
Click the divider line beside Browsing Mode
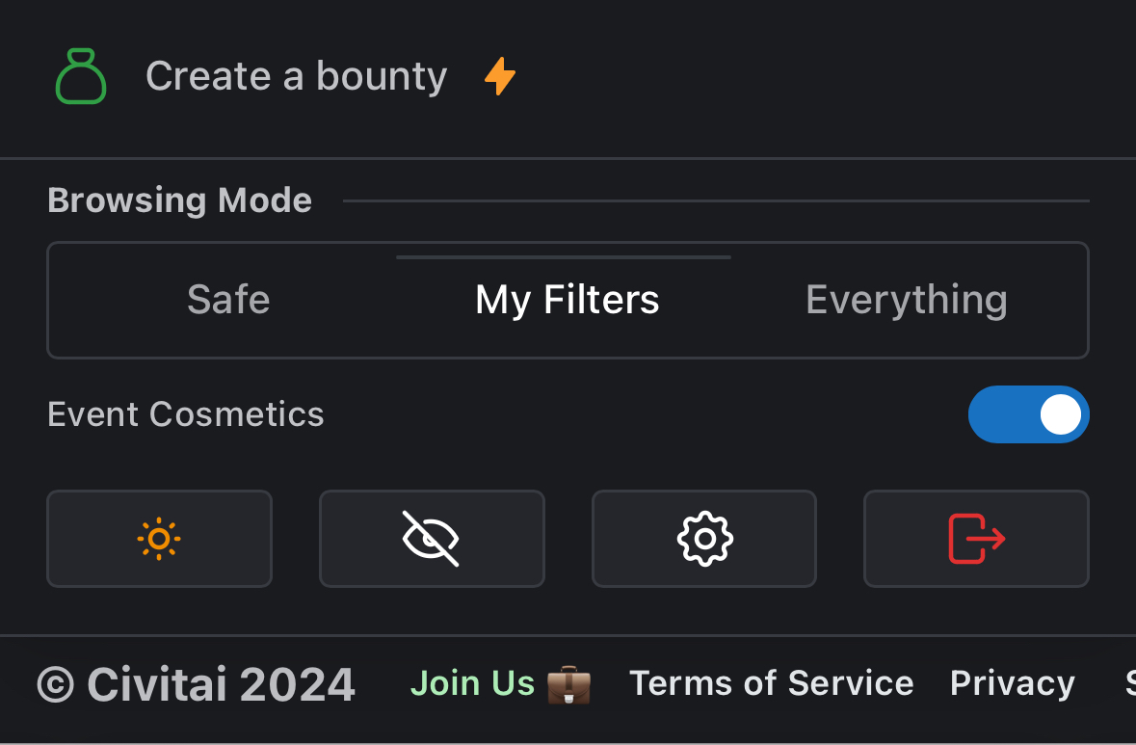pyautogui.click(x=715, y=200)
